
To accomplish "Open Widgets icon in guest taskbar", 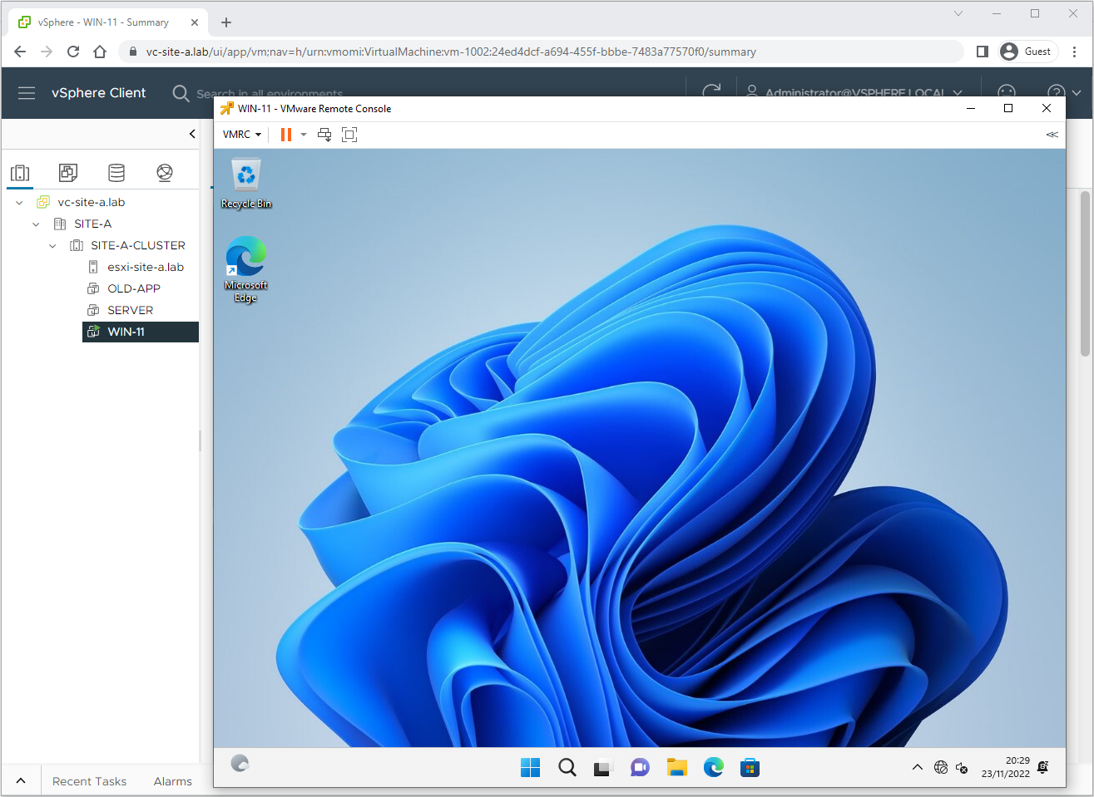I will [x=240, y=764].
